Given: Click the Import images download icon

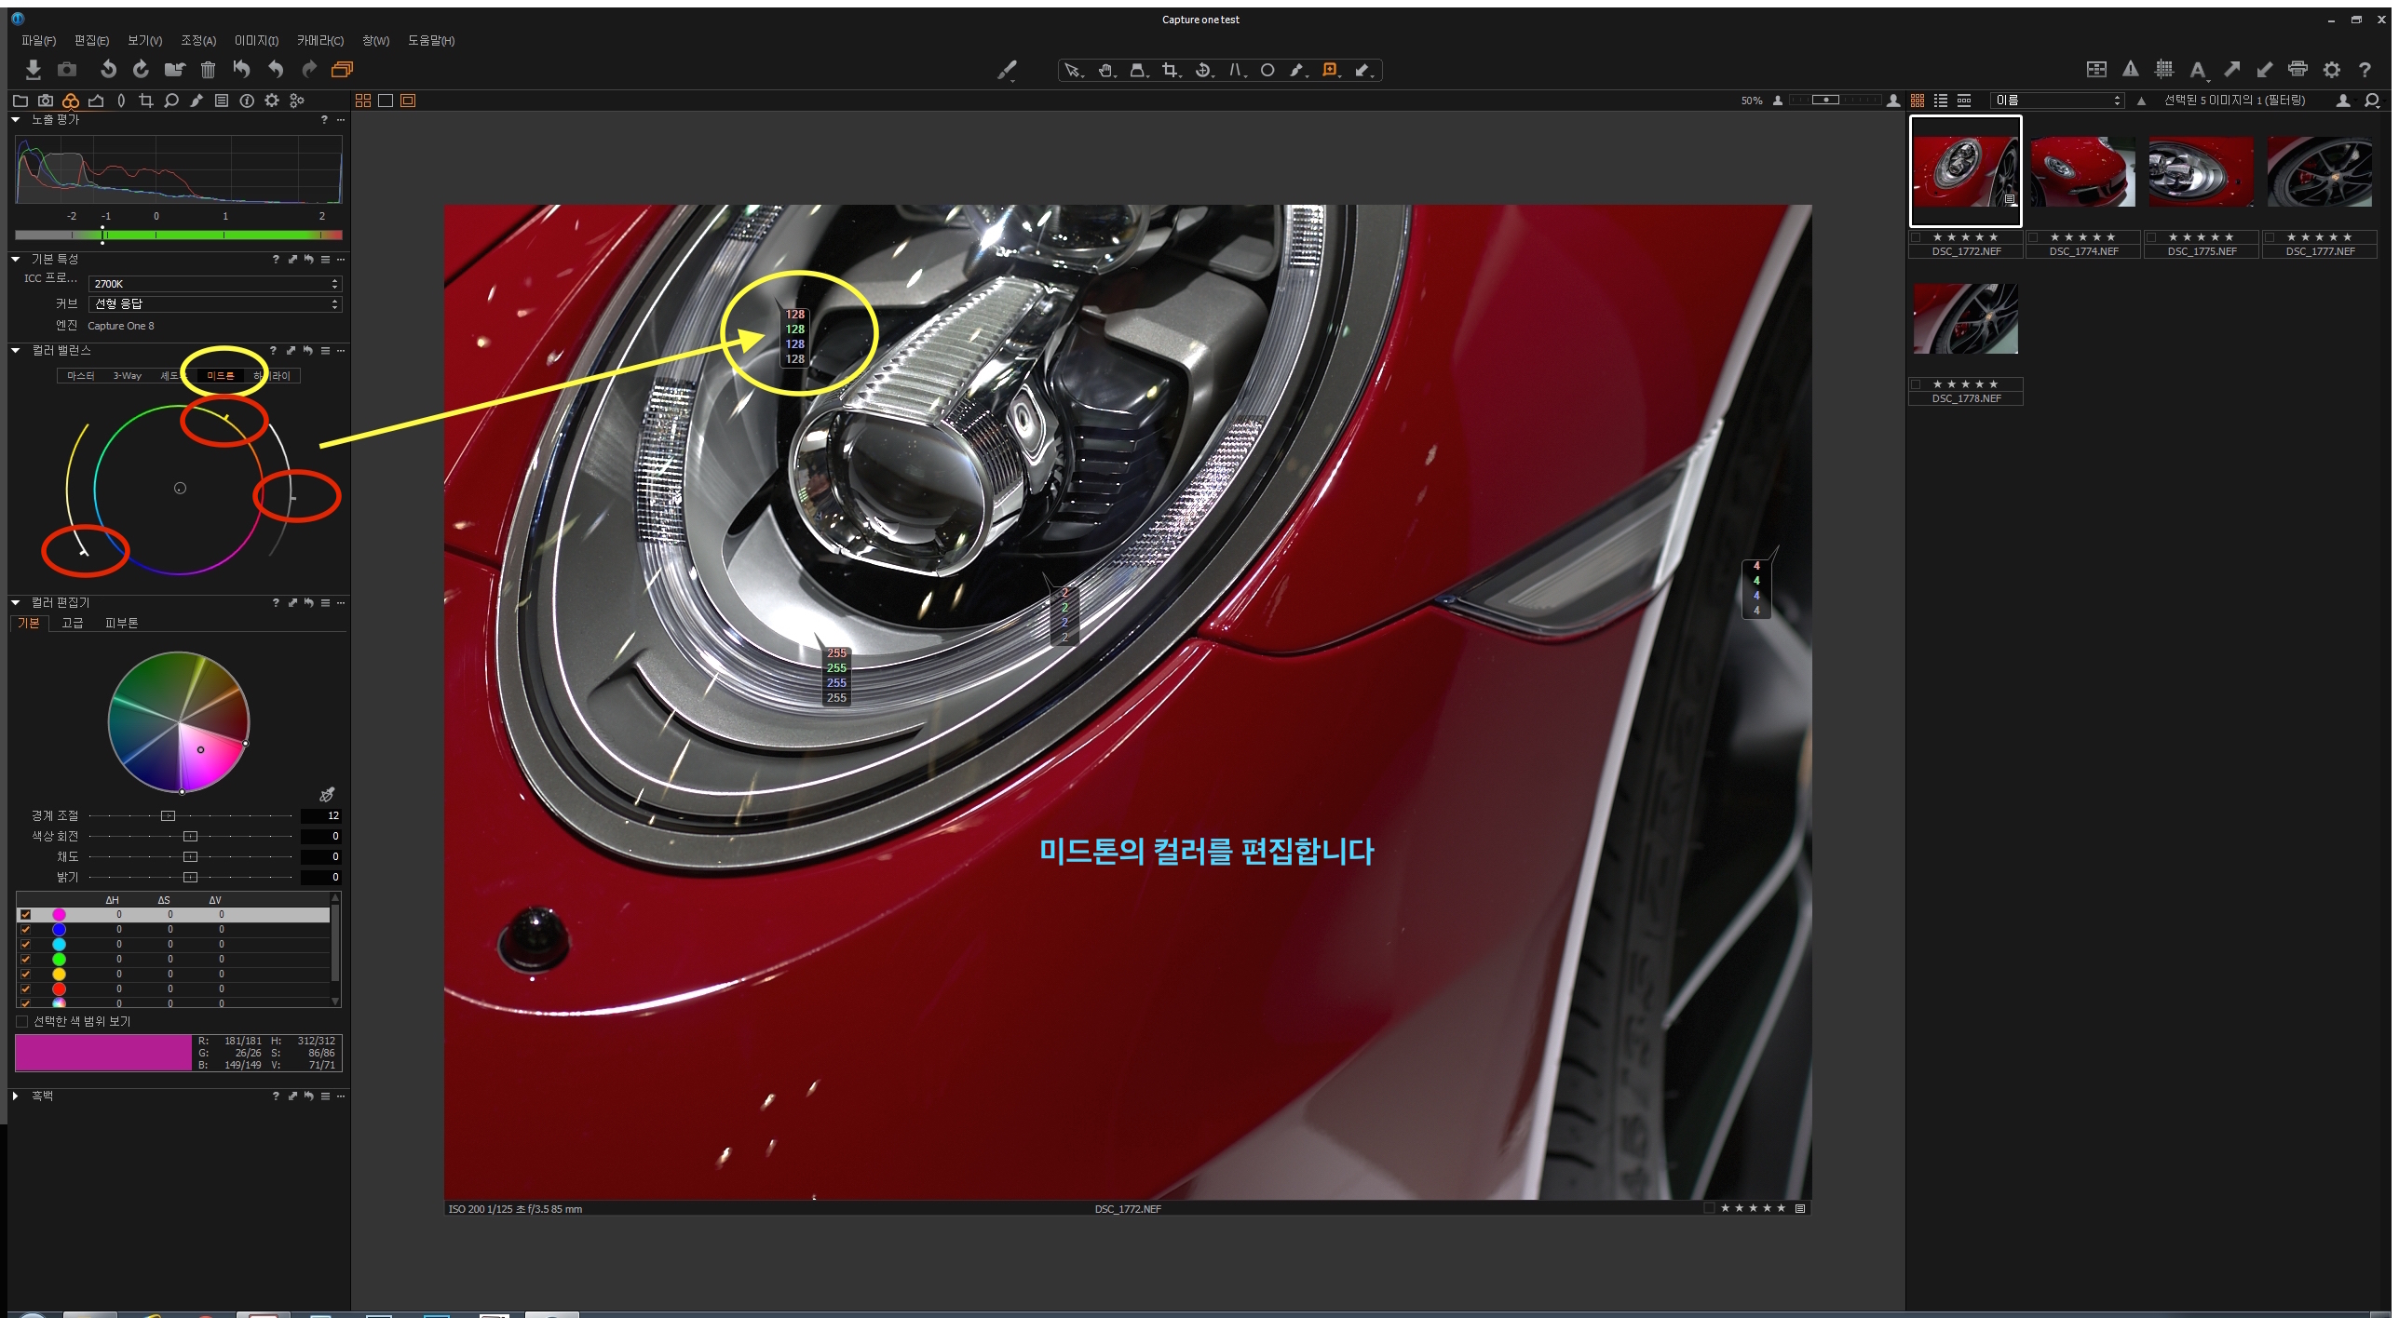Looking at the screenshot, I should coord(34,69).
